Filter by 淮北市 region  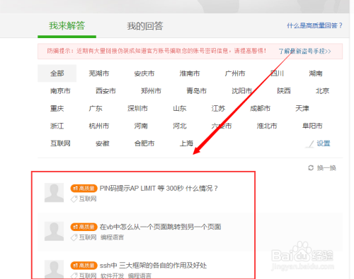point(267,126)
